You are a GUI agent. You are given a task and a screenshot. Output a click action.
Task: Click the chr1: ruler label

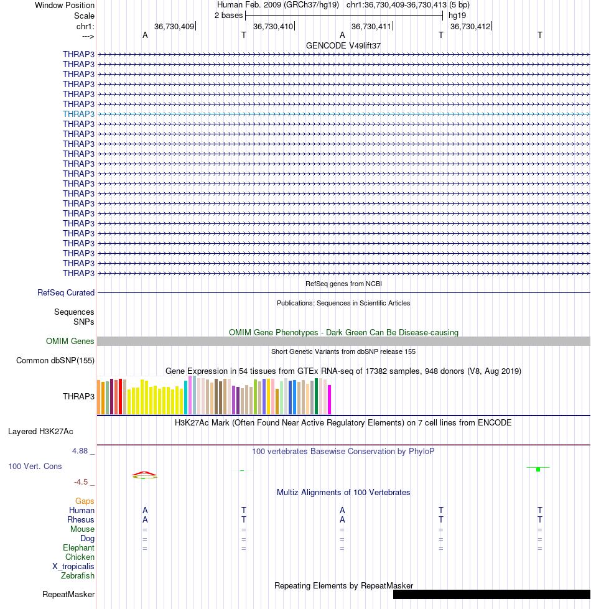85,26
